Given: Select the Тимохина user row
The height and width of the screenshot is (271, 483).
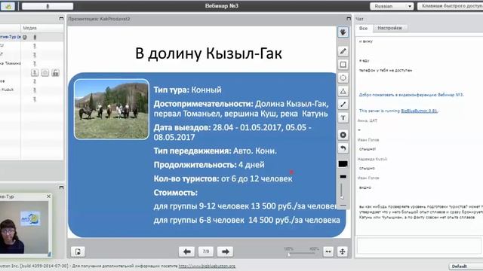Looking at the screenshot, I should (x=32, y=63).
